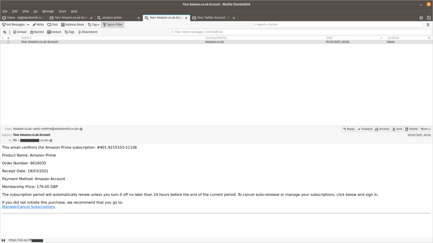Open column picker icon in header

(x=429, y=38)
